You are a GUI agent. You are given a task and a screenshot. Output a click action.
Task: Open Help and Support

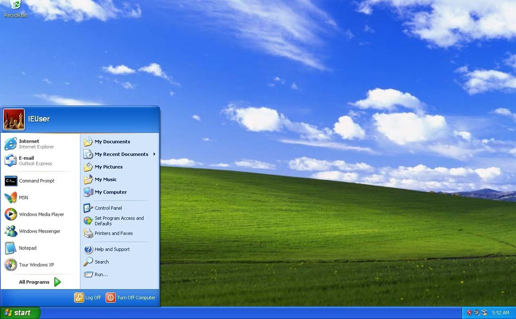[112, 249]
